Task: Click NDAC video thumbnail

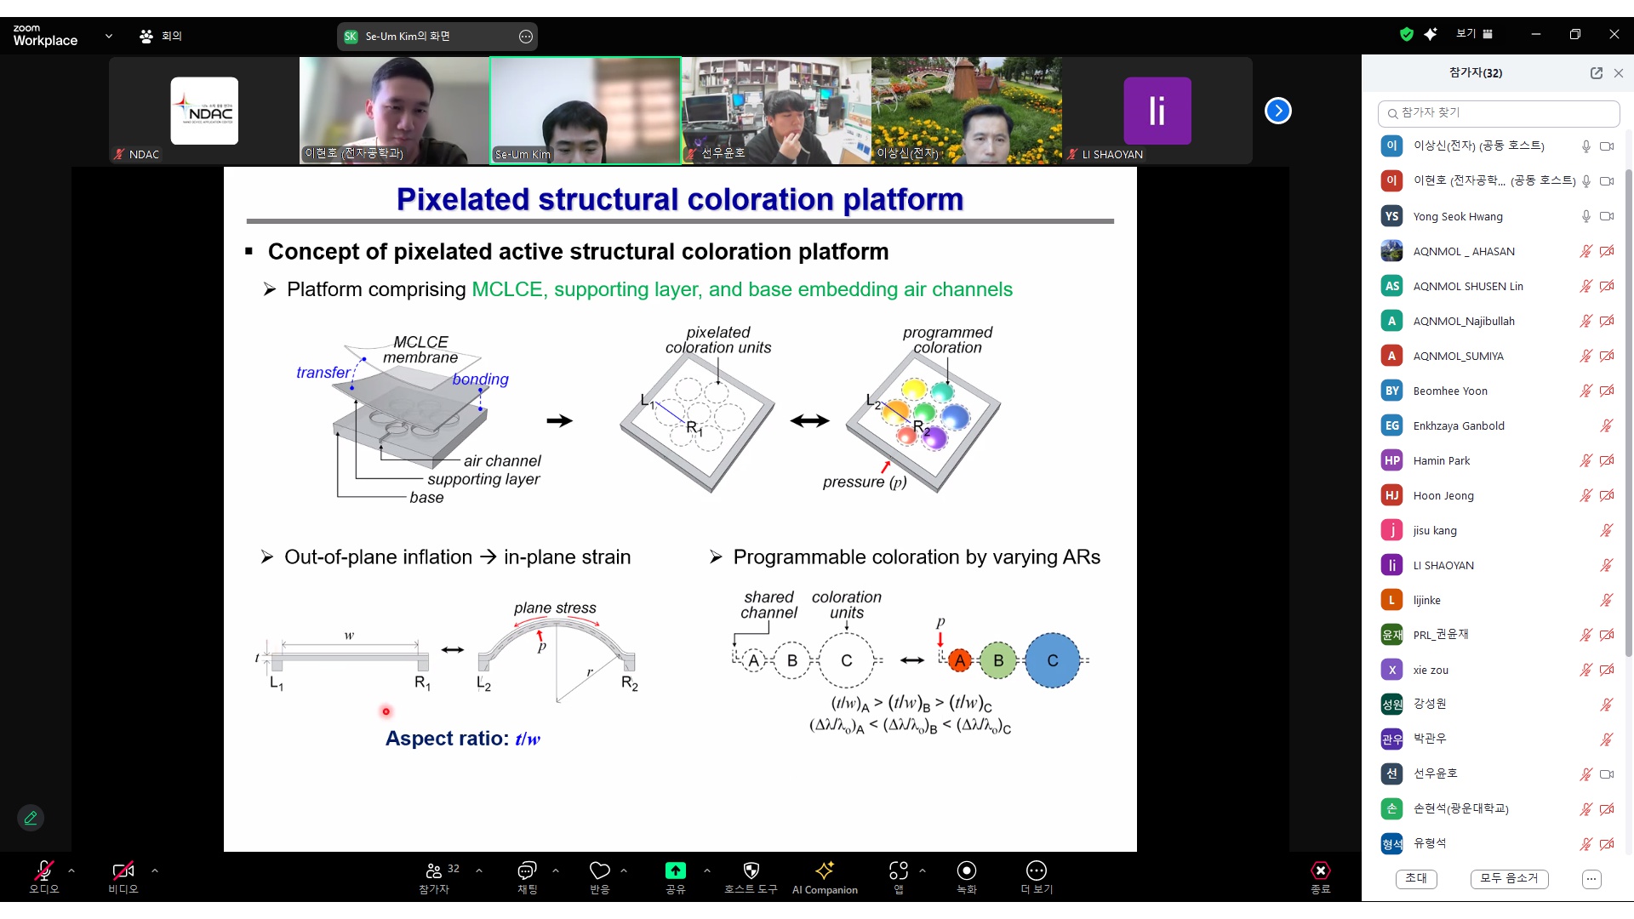Action: [x=204, y=111]
